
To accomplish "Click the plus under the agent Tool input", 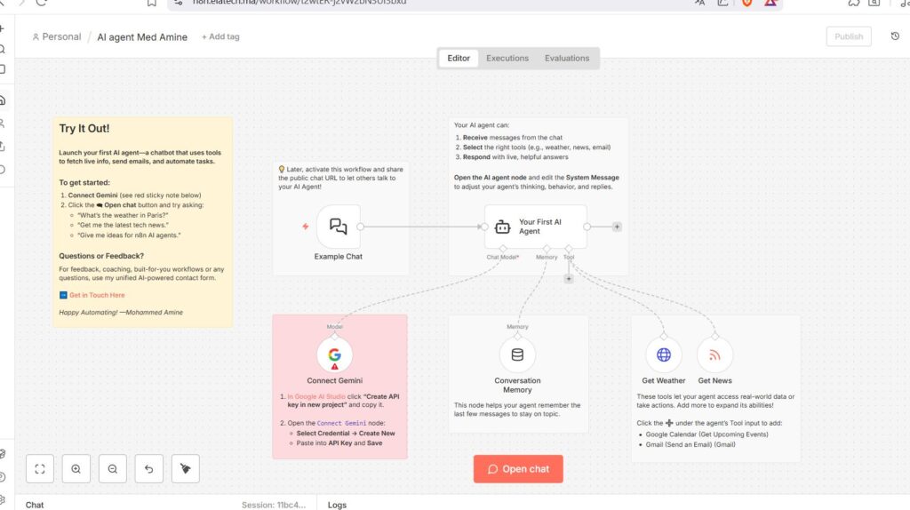I will pyautogui.click(x=569, y=279).
